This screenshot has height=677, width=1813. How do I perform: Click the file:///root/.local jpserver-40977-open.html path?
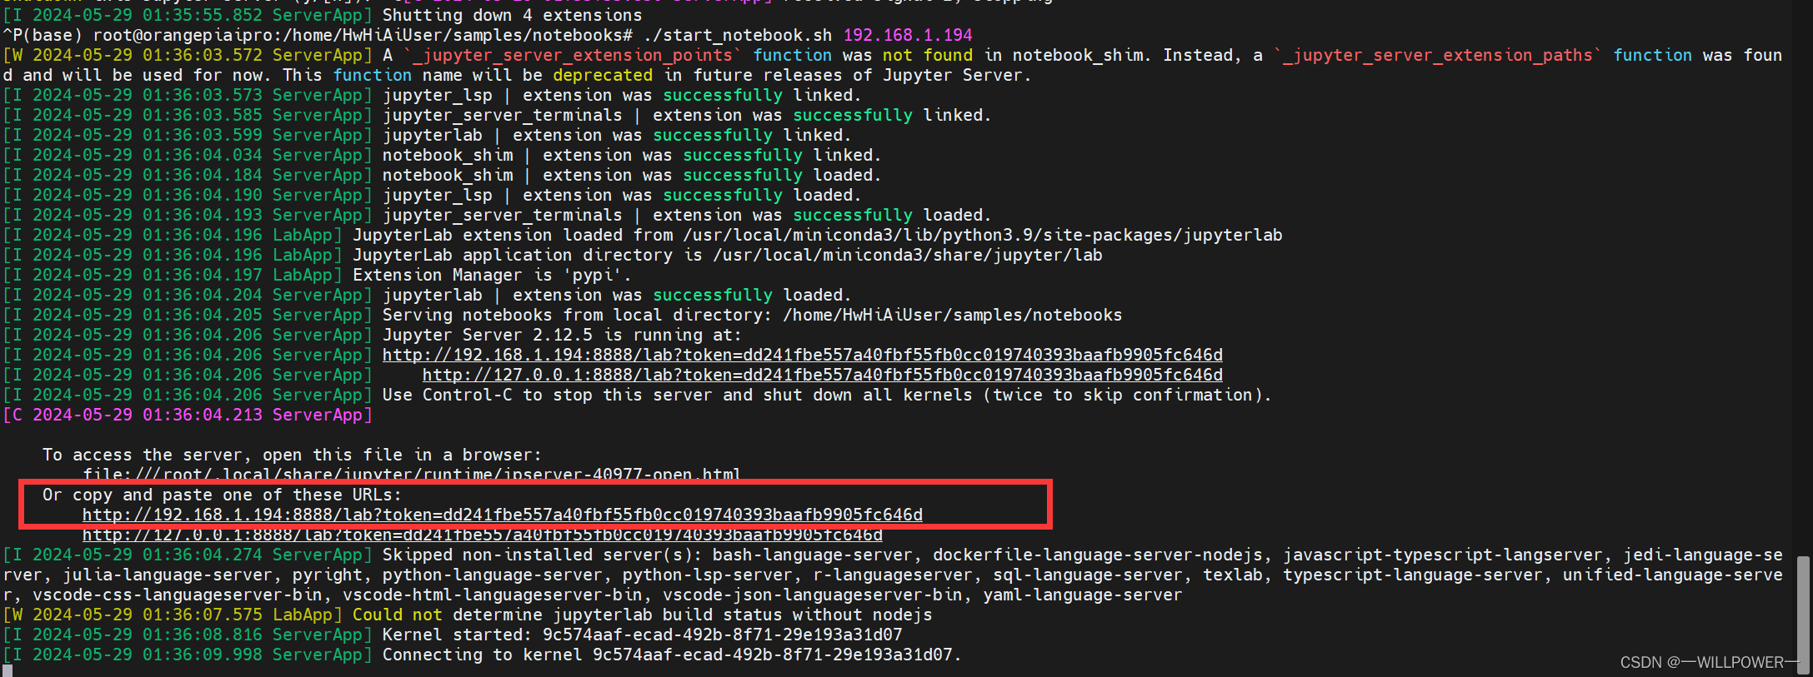click(x=412, y=474)
